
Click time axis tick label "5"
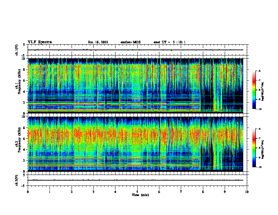click(137, 192)
